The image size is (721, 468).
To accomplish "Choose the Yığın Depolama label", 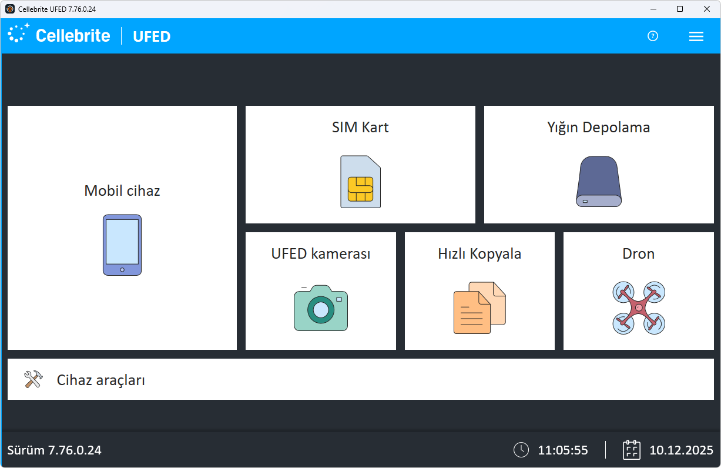I will (x=599, y=128).
